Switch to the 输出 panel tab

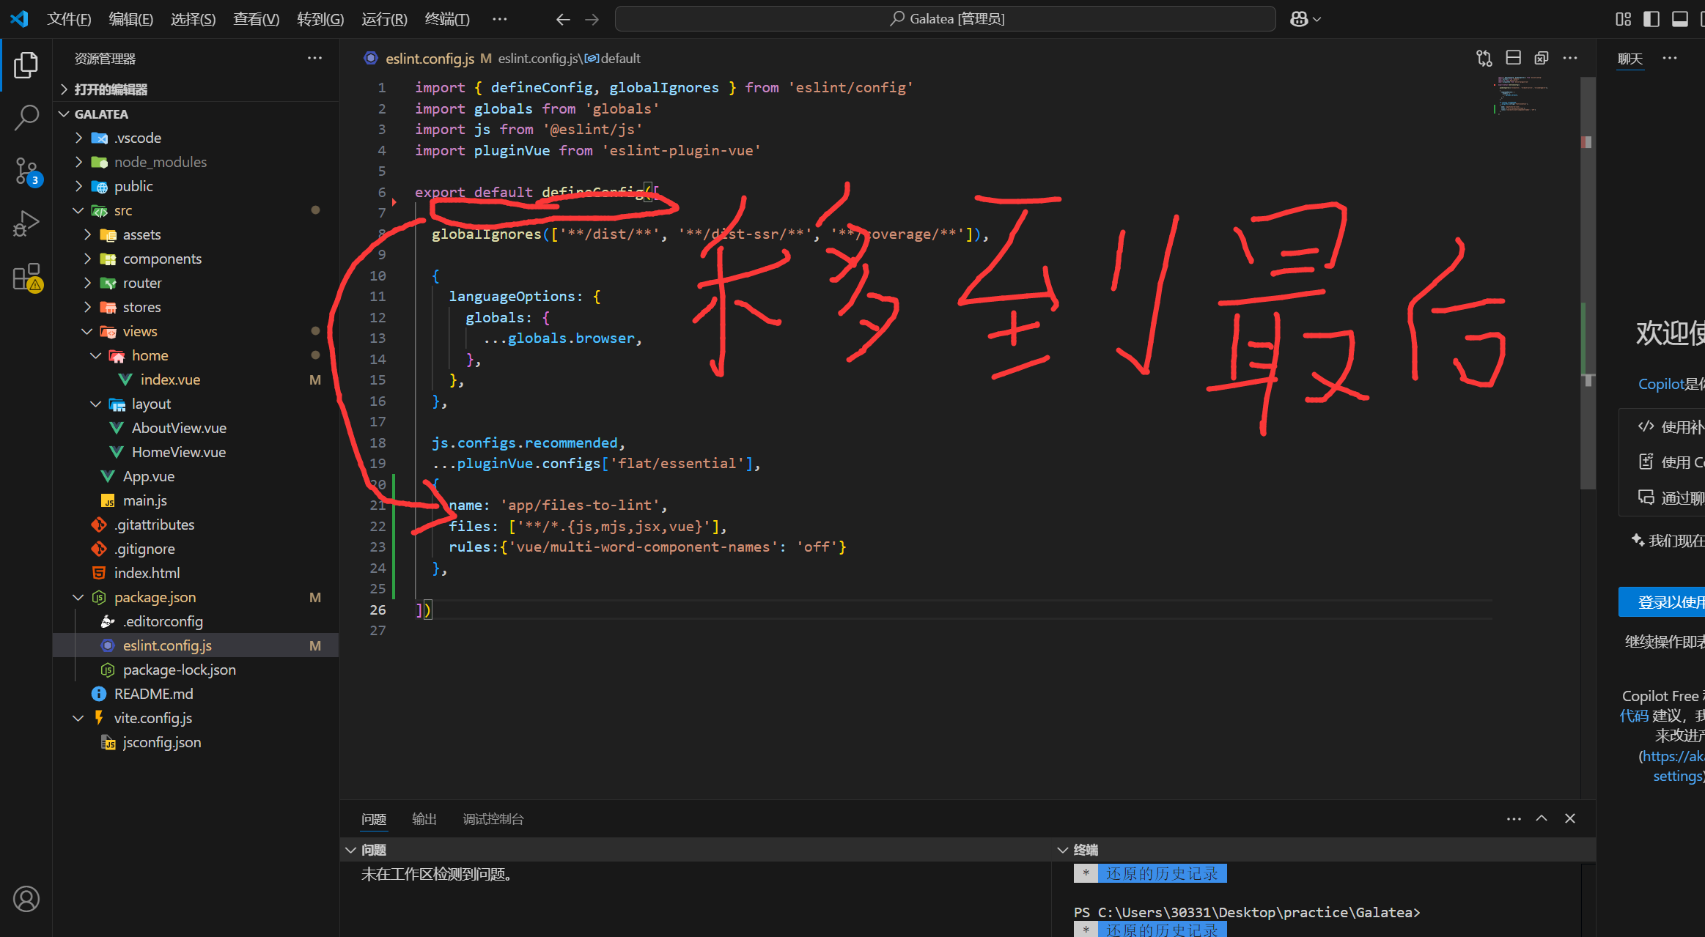tap(424, 819)
